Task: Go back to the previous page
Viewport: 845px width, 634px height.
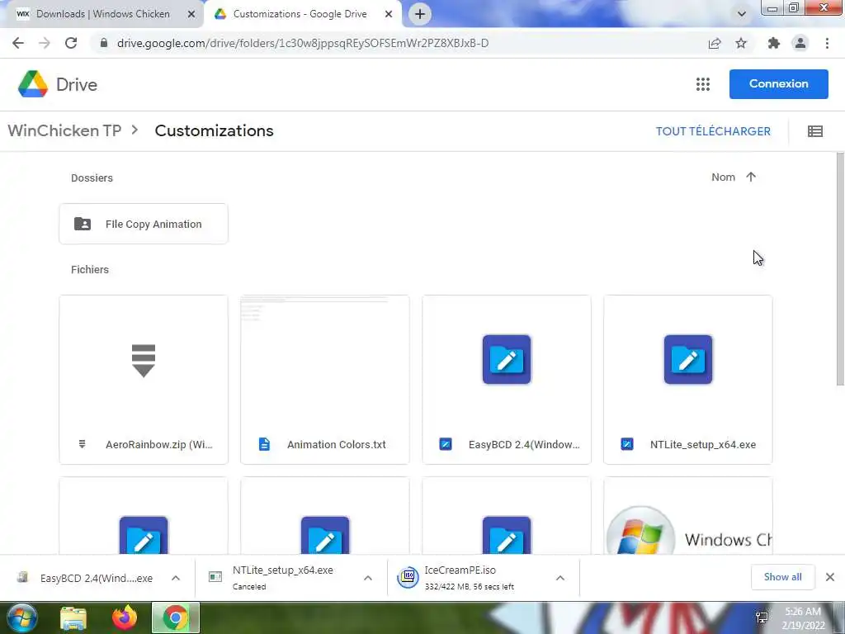Action: [18, 43]
